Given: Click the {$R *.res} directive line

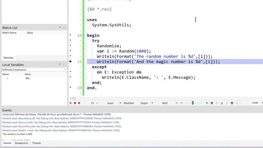Looking at the screenshot, I should tap(99, 9).
